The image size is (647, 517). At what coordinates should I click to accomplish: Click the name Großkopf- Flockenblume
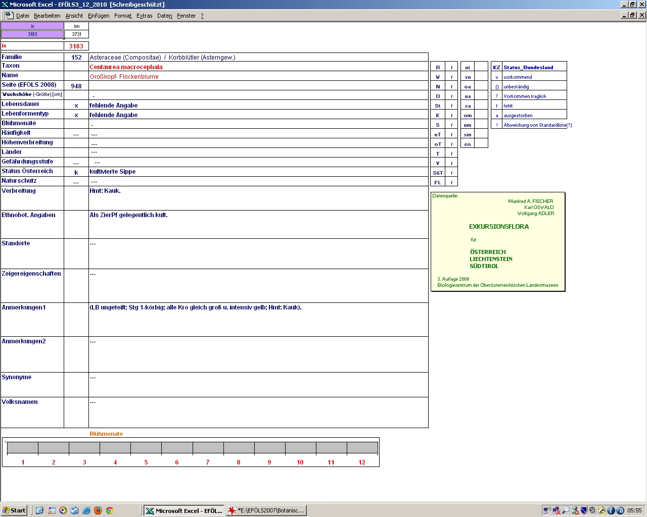click(124, 76)
